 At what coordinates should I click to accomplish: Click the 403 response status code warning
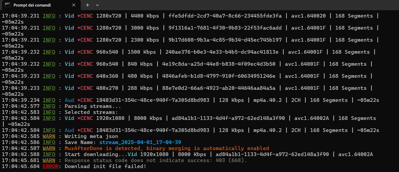click(156, 160)
